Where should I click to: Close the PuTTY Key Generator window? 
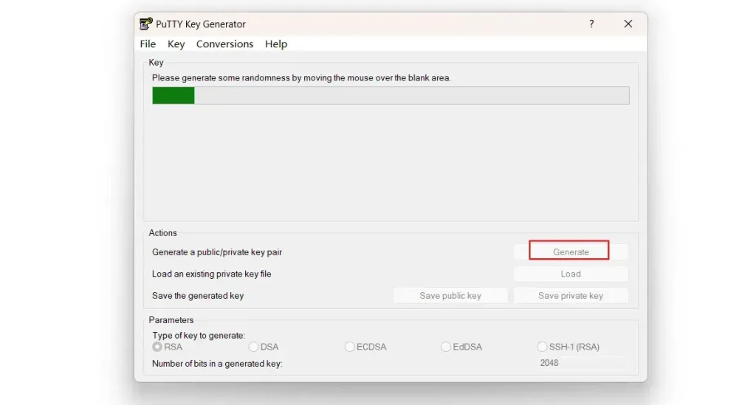628,24
